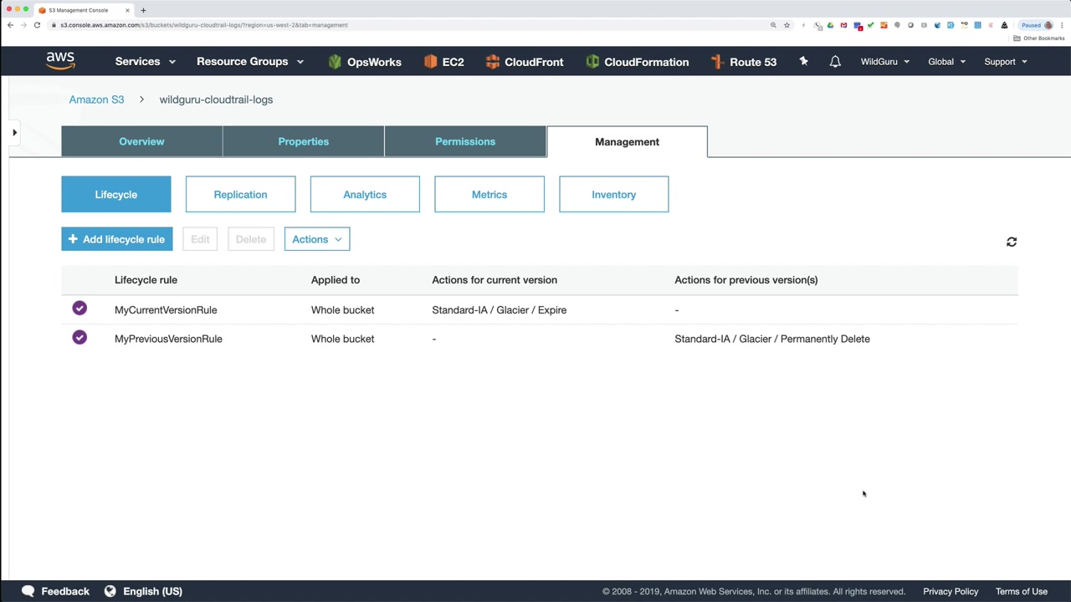Viewport: 1071px width, 602px height.
Task: Click the wildguru-cloudtrail-logs breadcrumb text
Action: (x=216, y=99)
